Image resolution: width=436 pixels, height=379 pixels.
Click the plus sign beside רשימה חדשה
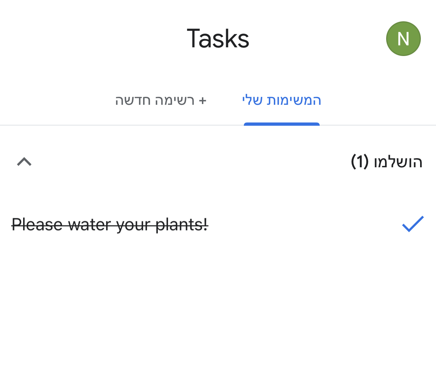(x=203, y=100)
